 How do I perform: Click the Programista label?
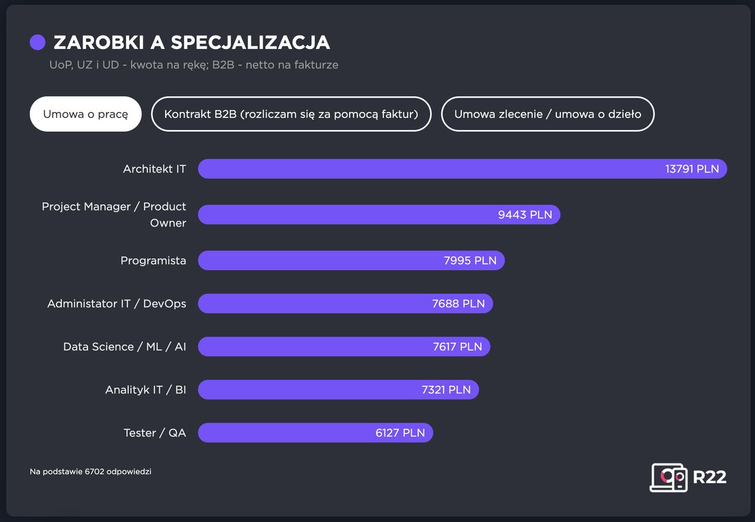point(153,260)
